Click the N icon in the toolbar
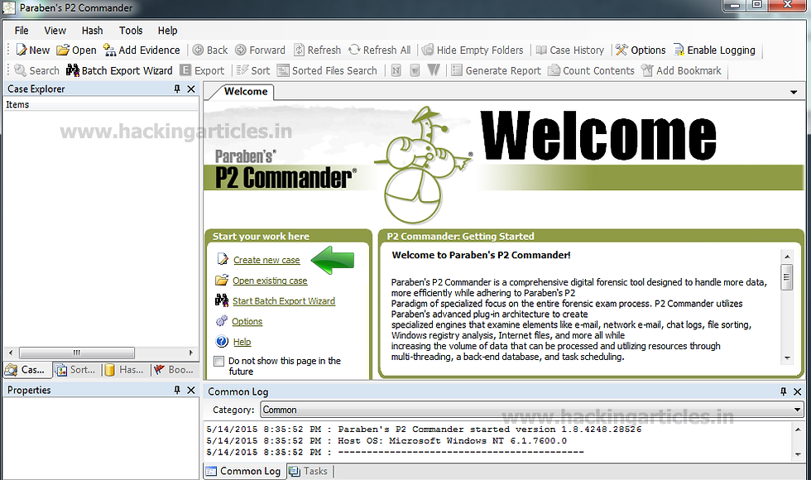The width and height of the screenshot is (811, 480). pyautogui.click(x=396, y=71)
